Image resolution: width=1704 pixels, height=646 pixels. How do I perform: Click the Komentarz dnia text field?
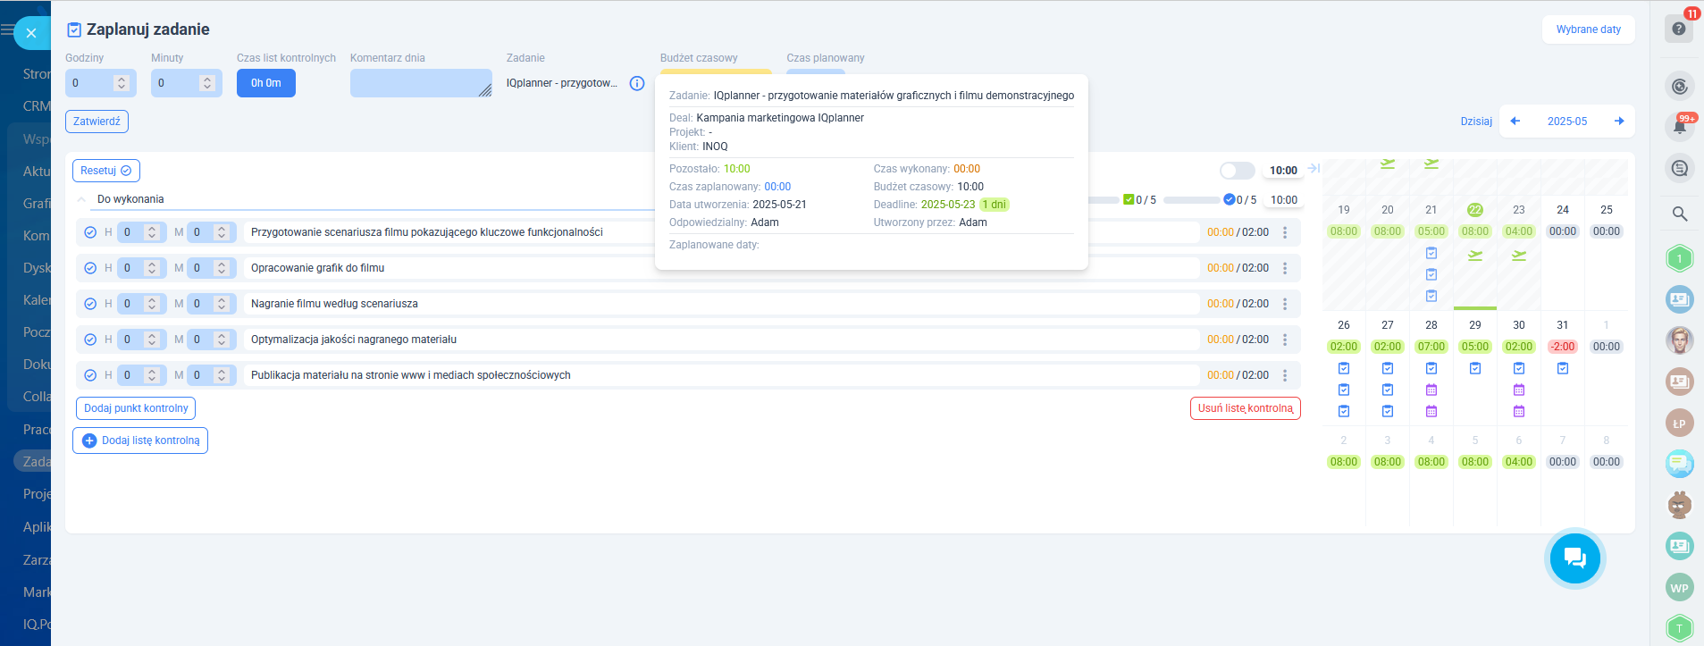pyautogui.click(x=420, y=83)
